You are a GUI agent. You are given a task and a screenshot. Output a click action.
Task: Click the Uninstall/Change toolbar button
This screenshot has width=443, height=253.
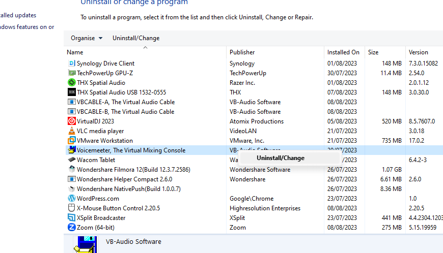click(x=136, y=38)
